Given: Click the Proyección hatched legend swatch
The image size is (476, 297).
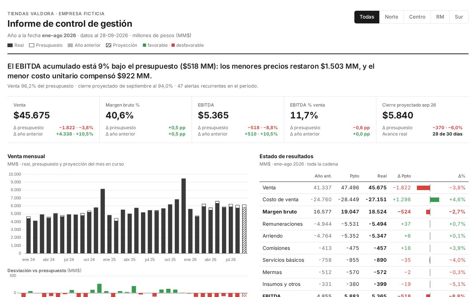Looking at the screenshot, I should pos(109,45).
